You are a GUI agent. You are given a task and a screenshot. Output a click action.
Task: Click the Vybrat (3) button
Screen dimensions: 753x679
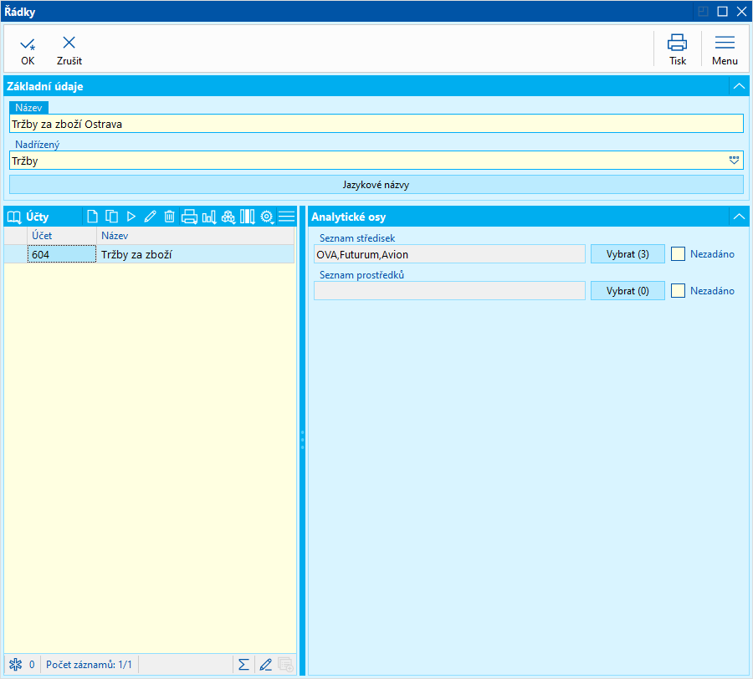pos(627,253)
